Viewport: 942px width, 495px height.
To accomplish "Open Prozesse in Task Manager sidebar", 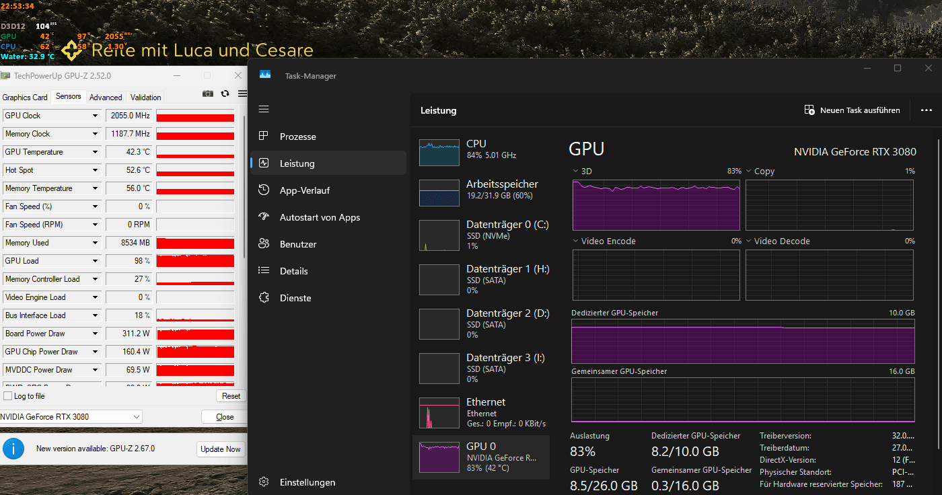I will 328,137.
